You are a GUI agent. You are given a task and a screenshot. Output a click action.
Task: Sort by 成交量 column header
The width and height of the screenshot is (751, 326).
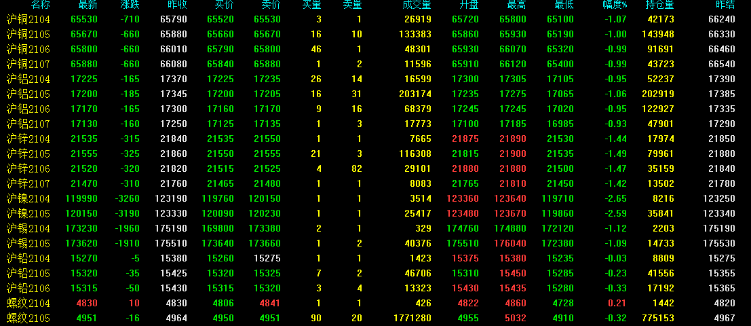[x=417, y=5]
